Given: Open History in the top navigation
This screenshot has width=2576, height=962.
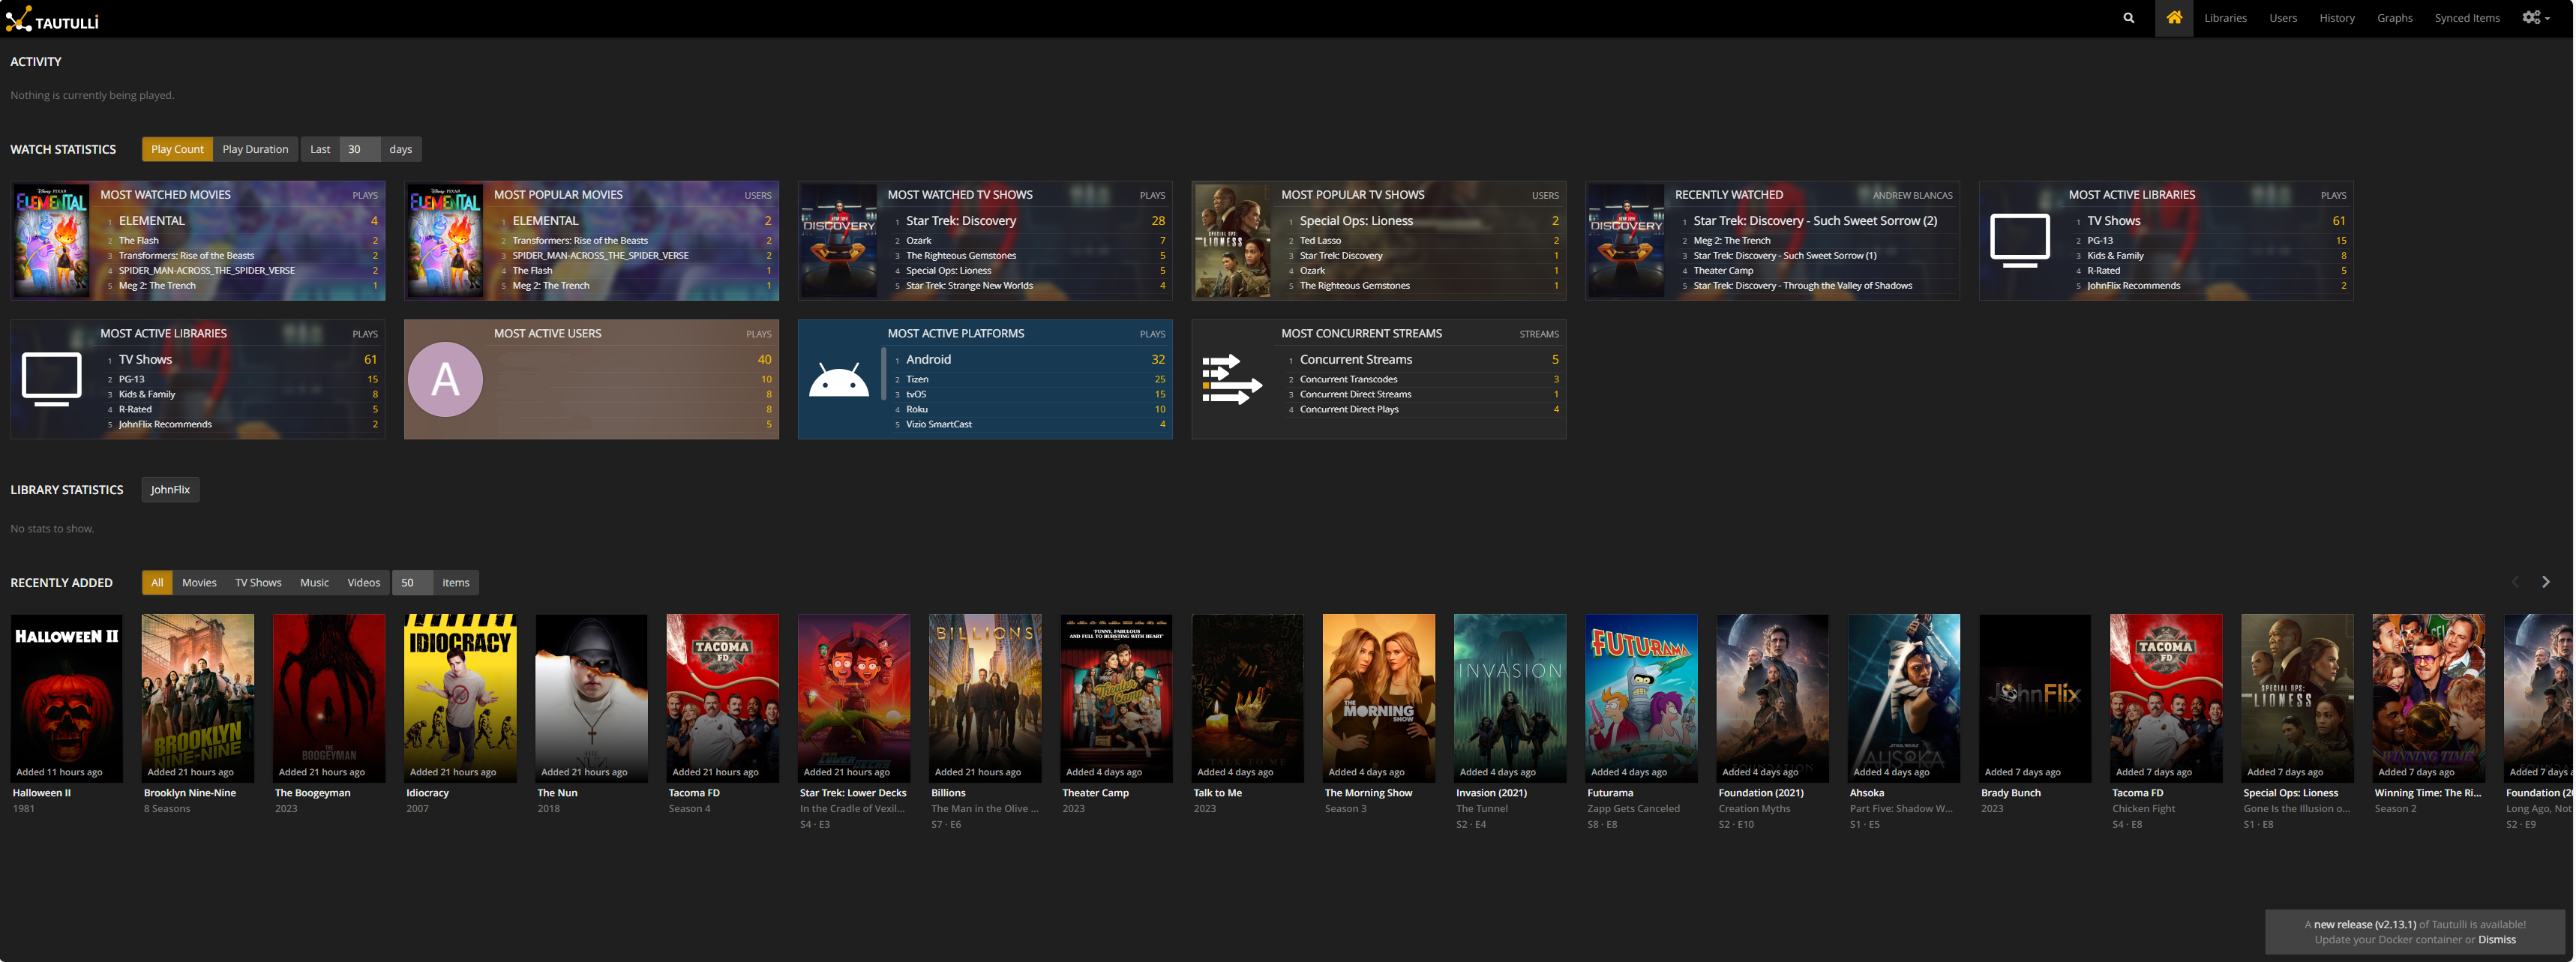Looking at the screenshot, I should pos(2337,18).
